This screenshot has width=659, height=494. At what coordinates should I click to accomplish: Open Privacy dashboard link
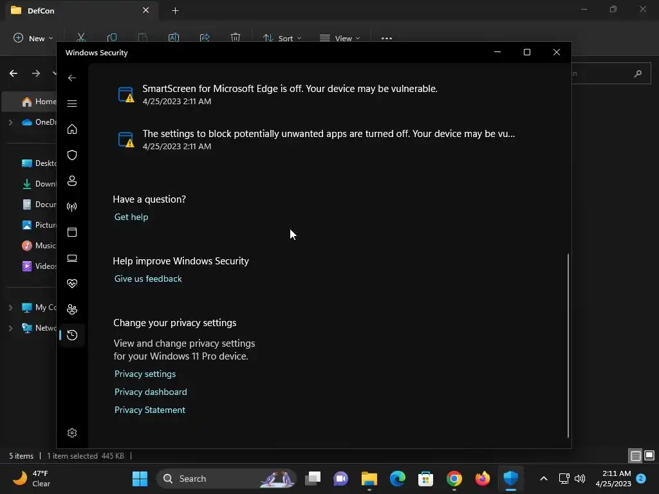[x=151, y=392]
